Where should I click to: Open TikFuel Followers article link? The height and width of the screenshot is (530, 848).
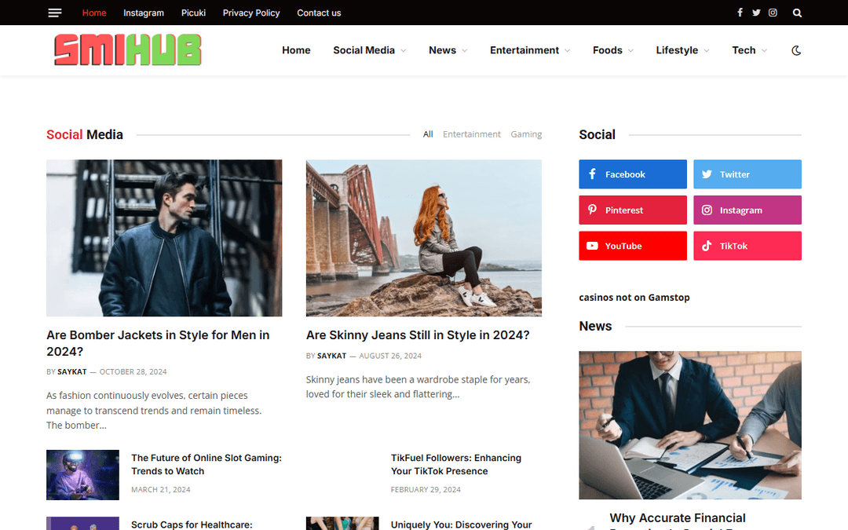tap(456, 464)
